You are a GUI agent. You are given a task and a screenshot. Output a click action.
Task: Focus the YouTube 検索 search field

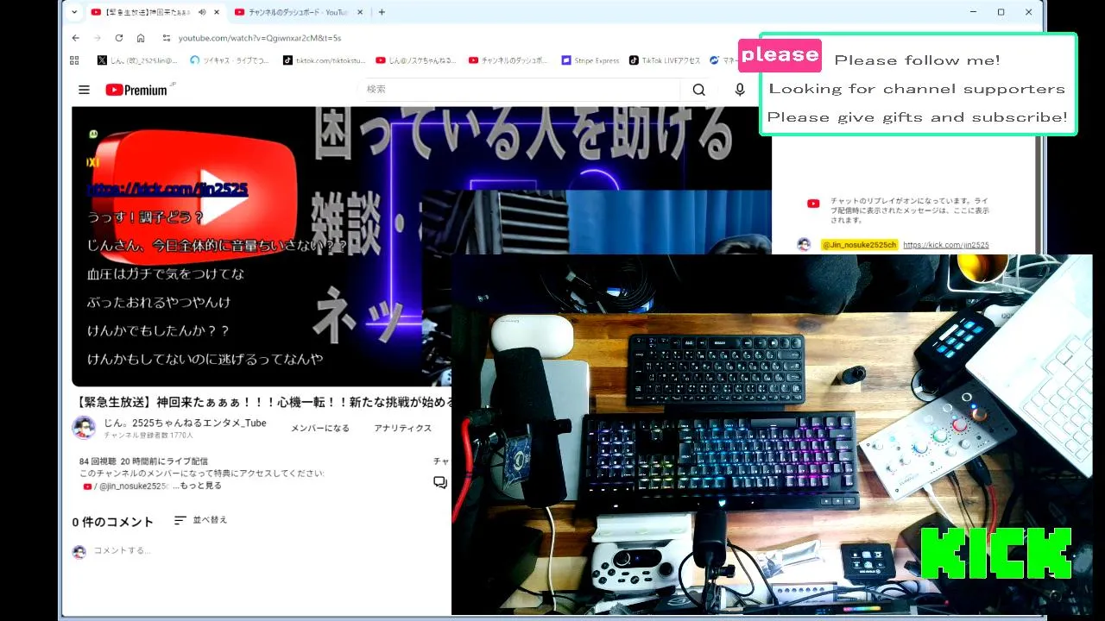tap(518, 90)
